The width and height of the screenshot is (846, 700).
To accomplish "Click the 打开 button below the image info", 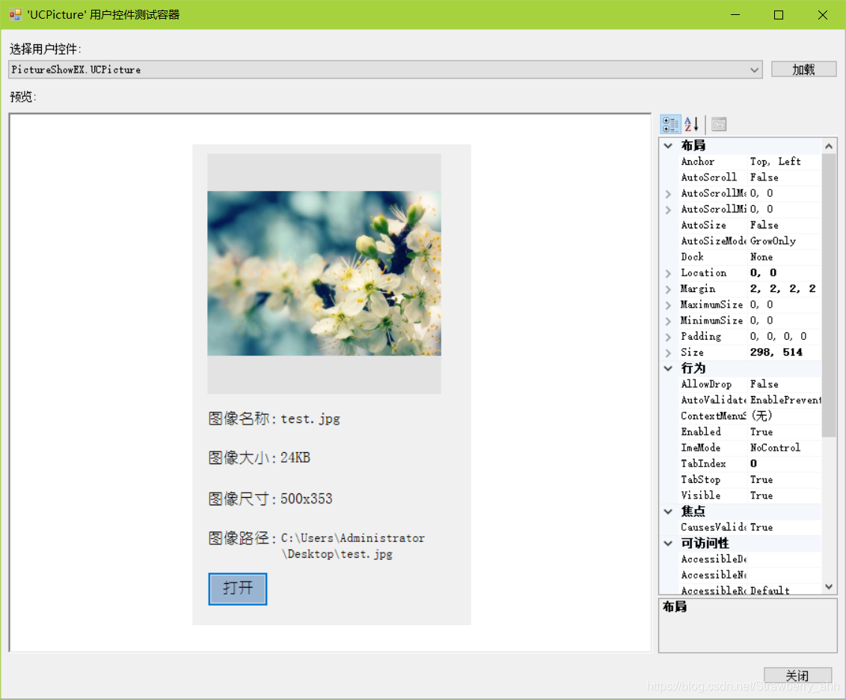I will point(237,589).
